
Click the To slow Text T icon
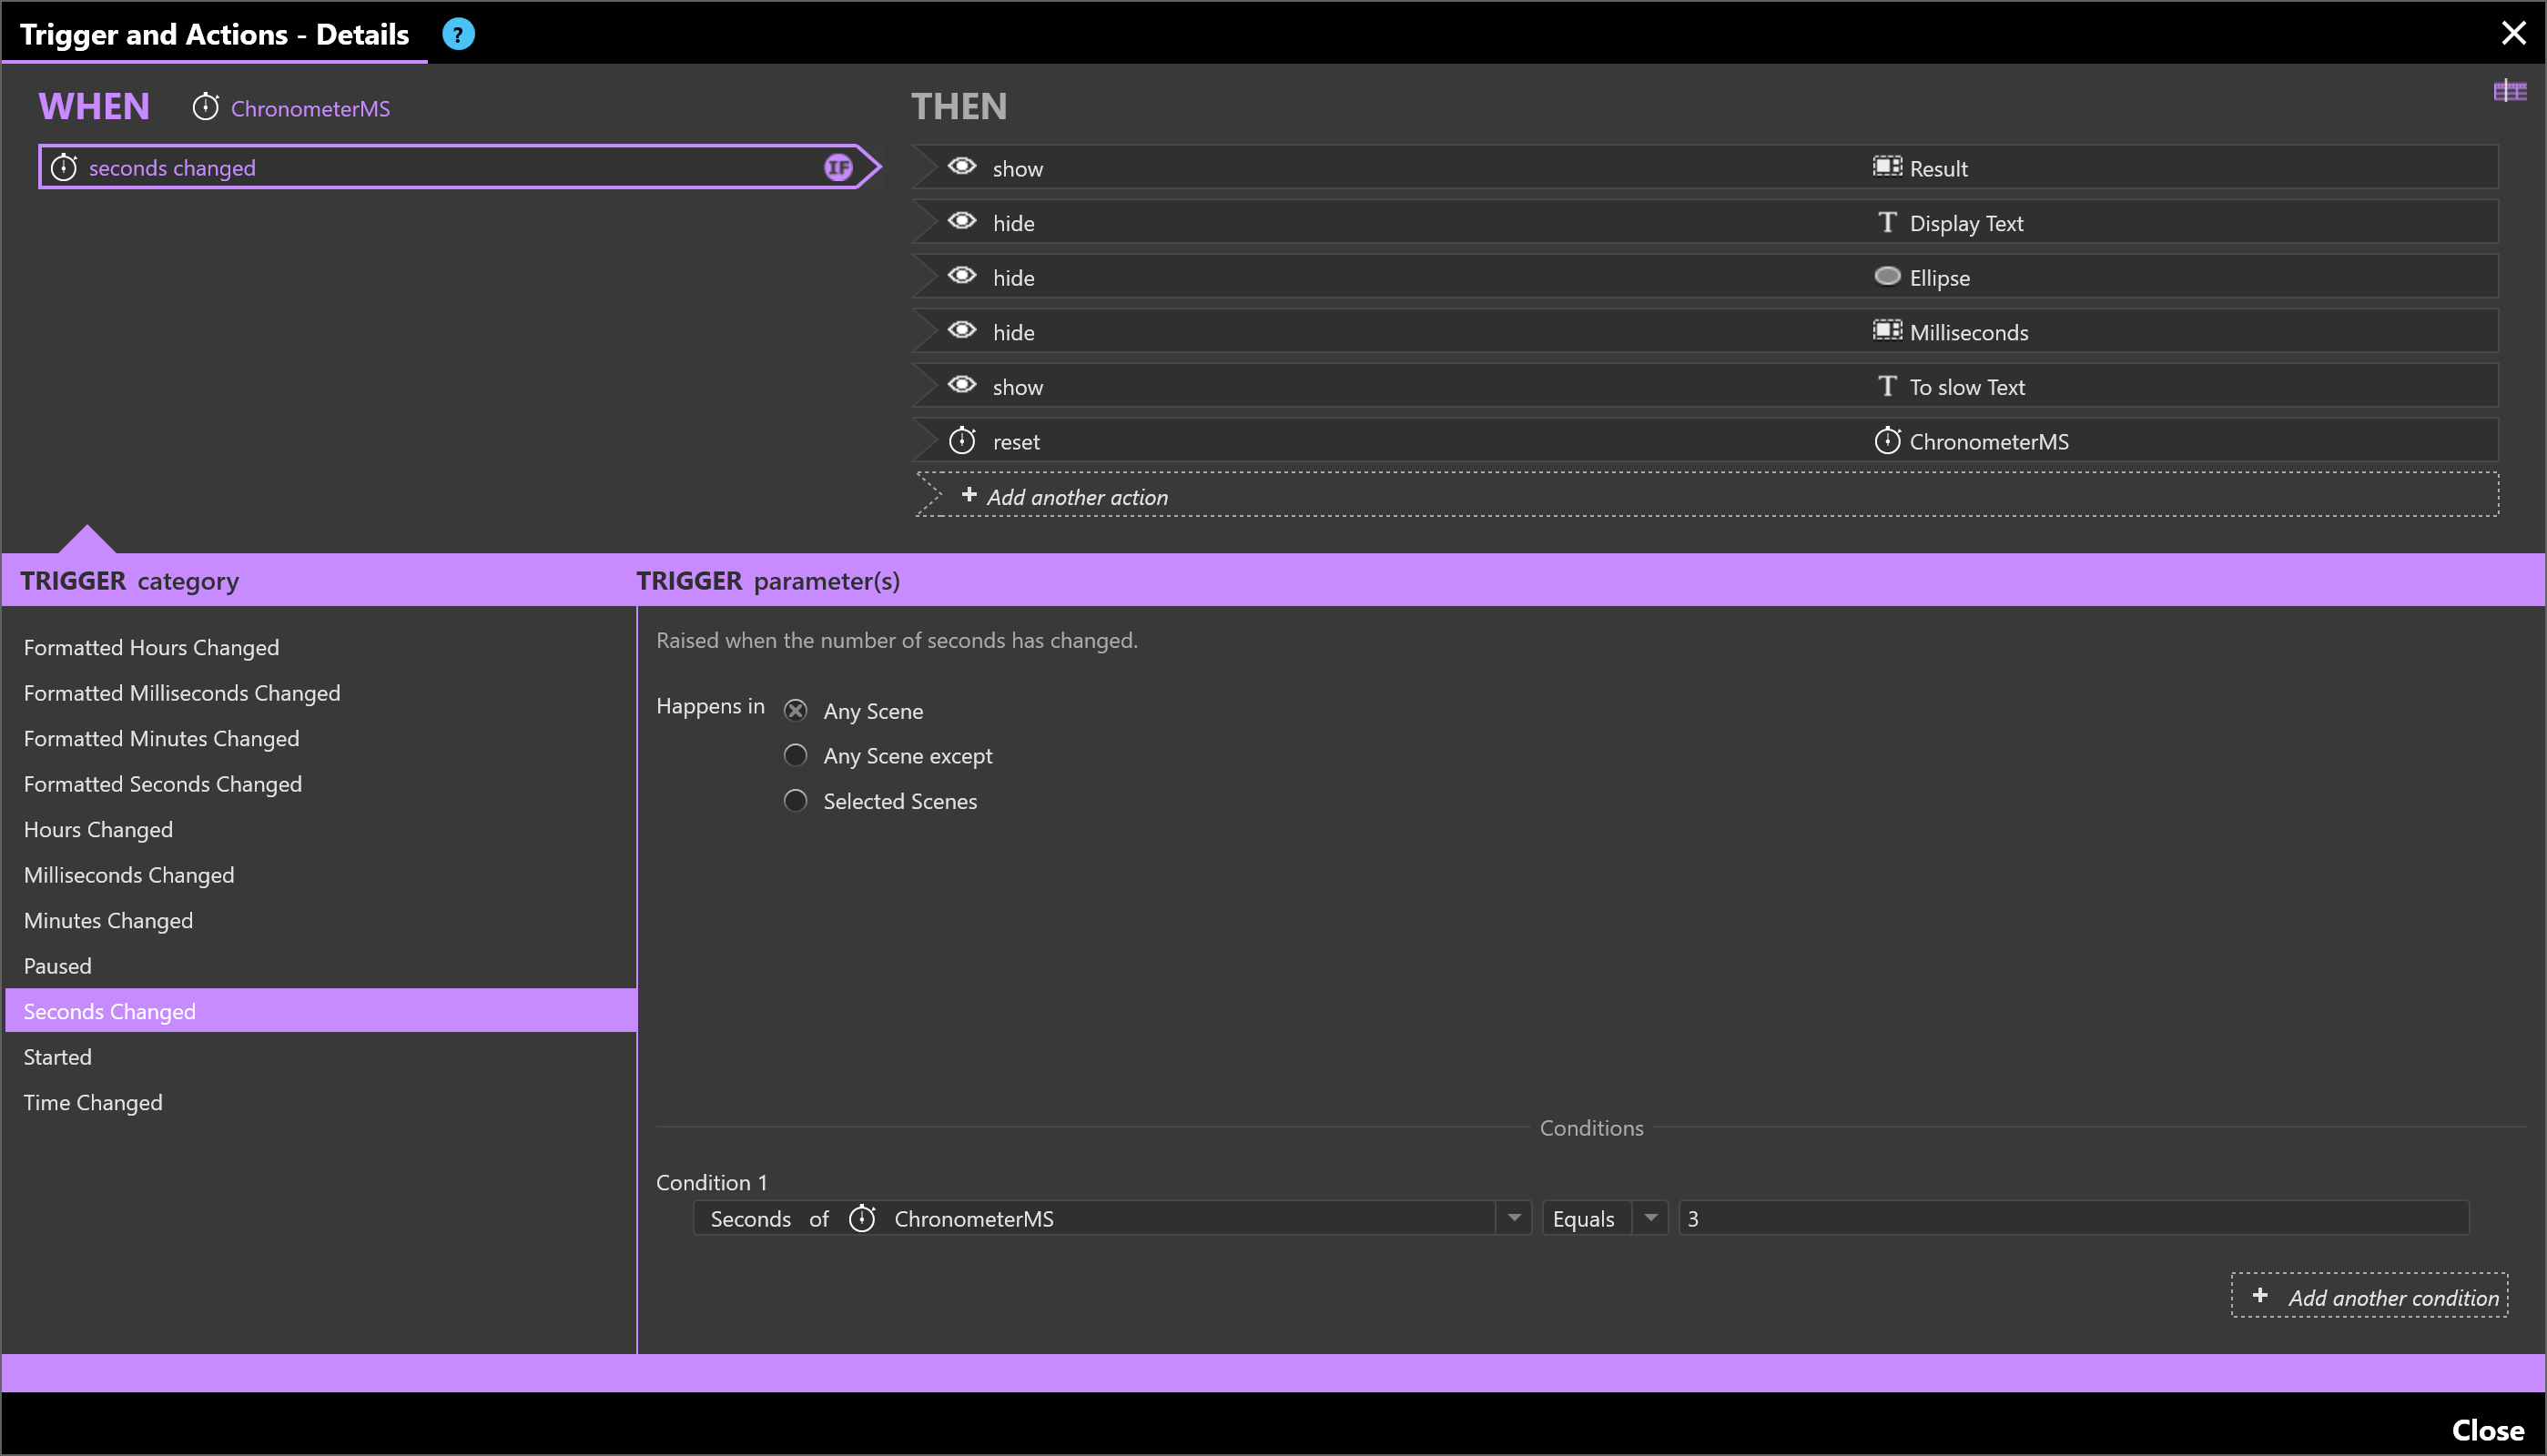pyautogui.click(x=1887, y=386)
